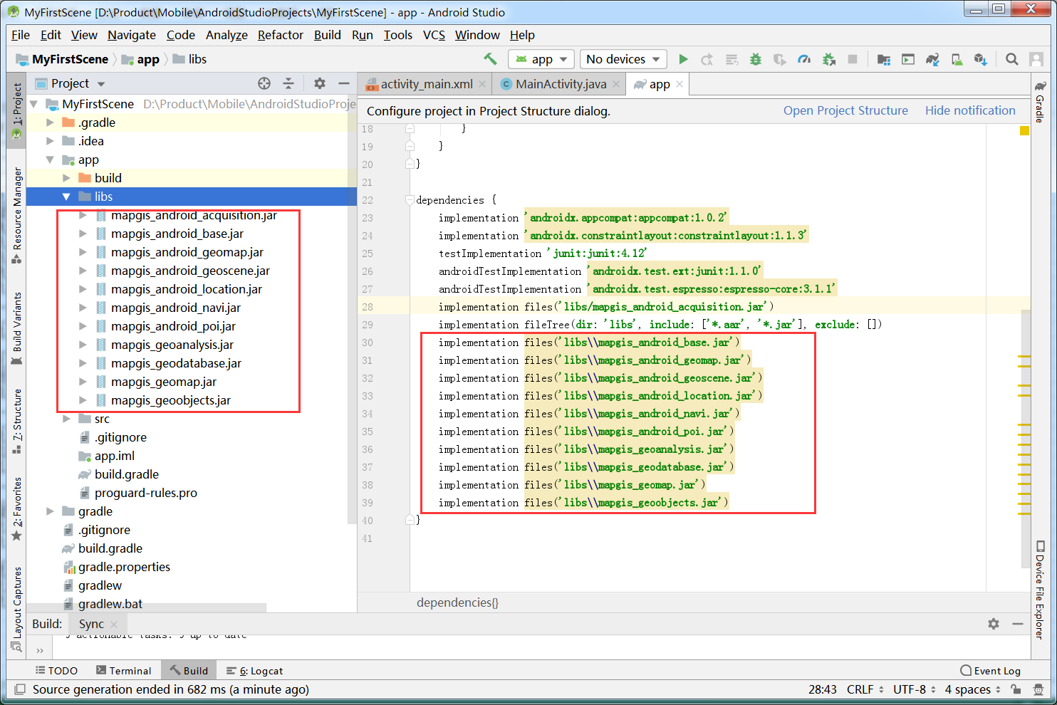This screenshot has height=705, width=1057.
Task: Click the Collapse All icon in Project panel
Action: point(288,83)
